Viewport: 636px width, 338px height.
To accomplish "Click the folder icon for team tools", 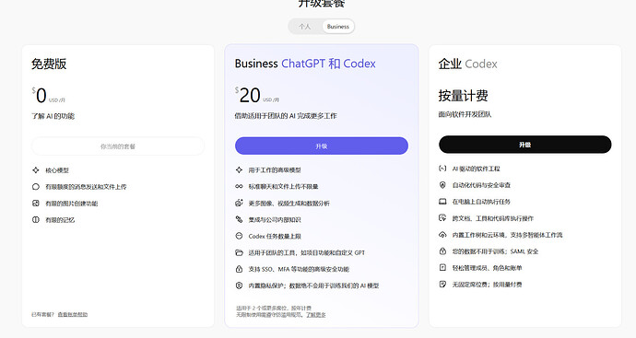I will [239, 253].
